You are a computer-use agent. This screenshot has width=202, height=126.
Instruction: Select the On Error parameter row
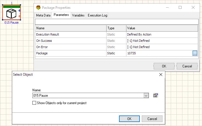(117, 47)
